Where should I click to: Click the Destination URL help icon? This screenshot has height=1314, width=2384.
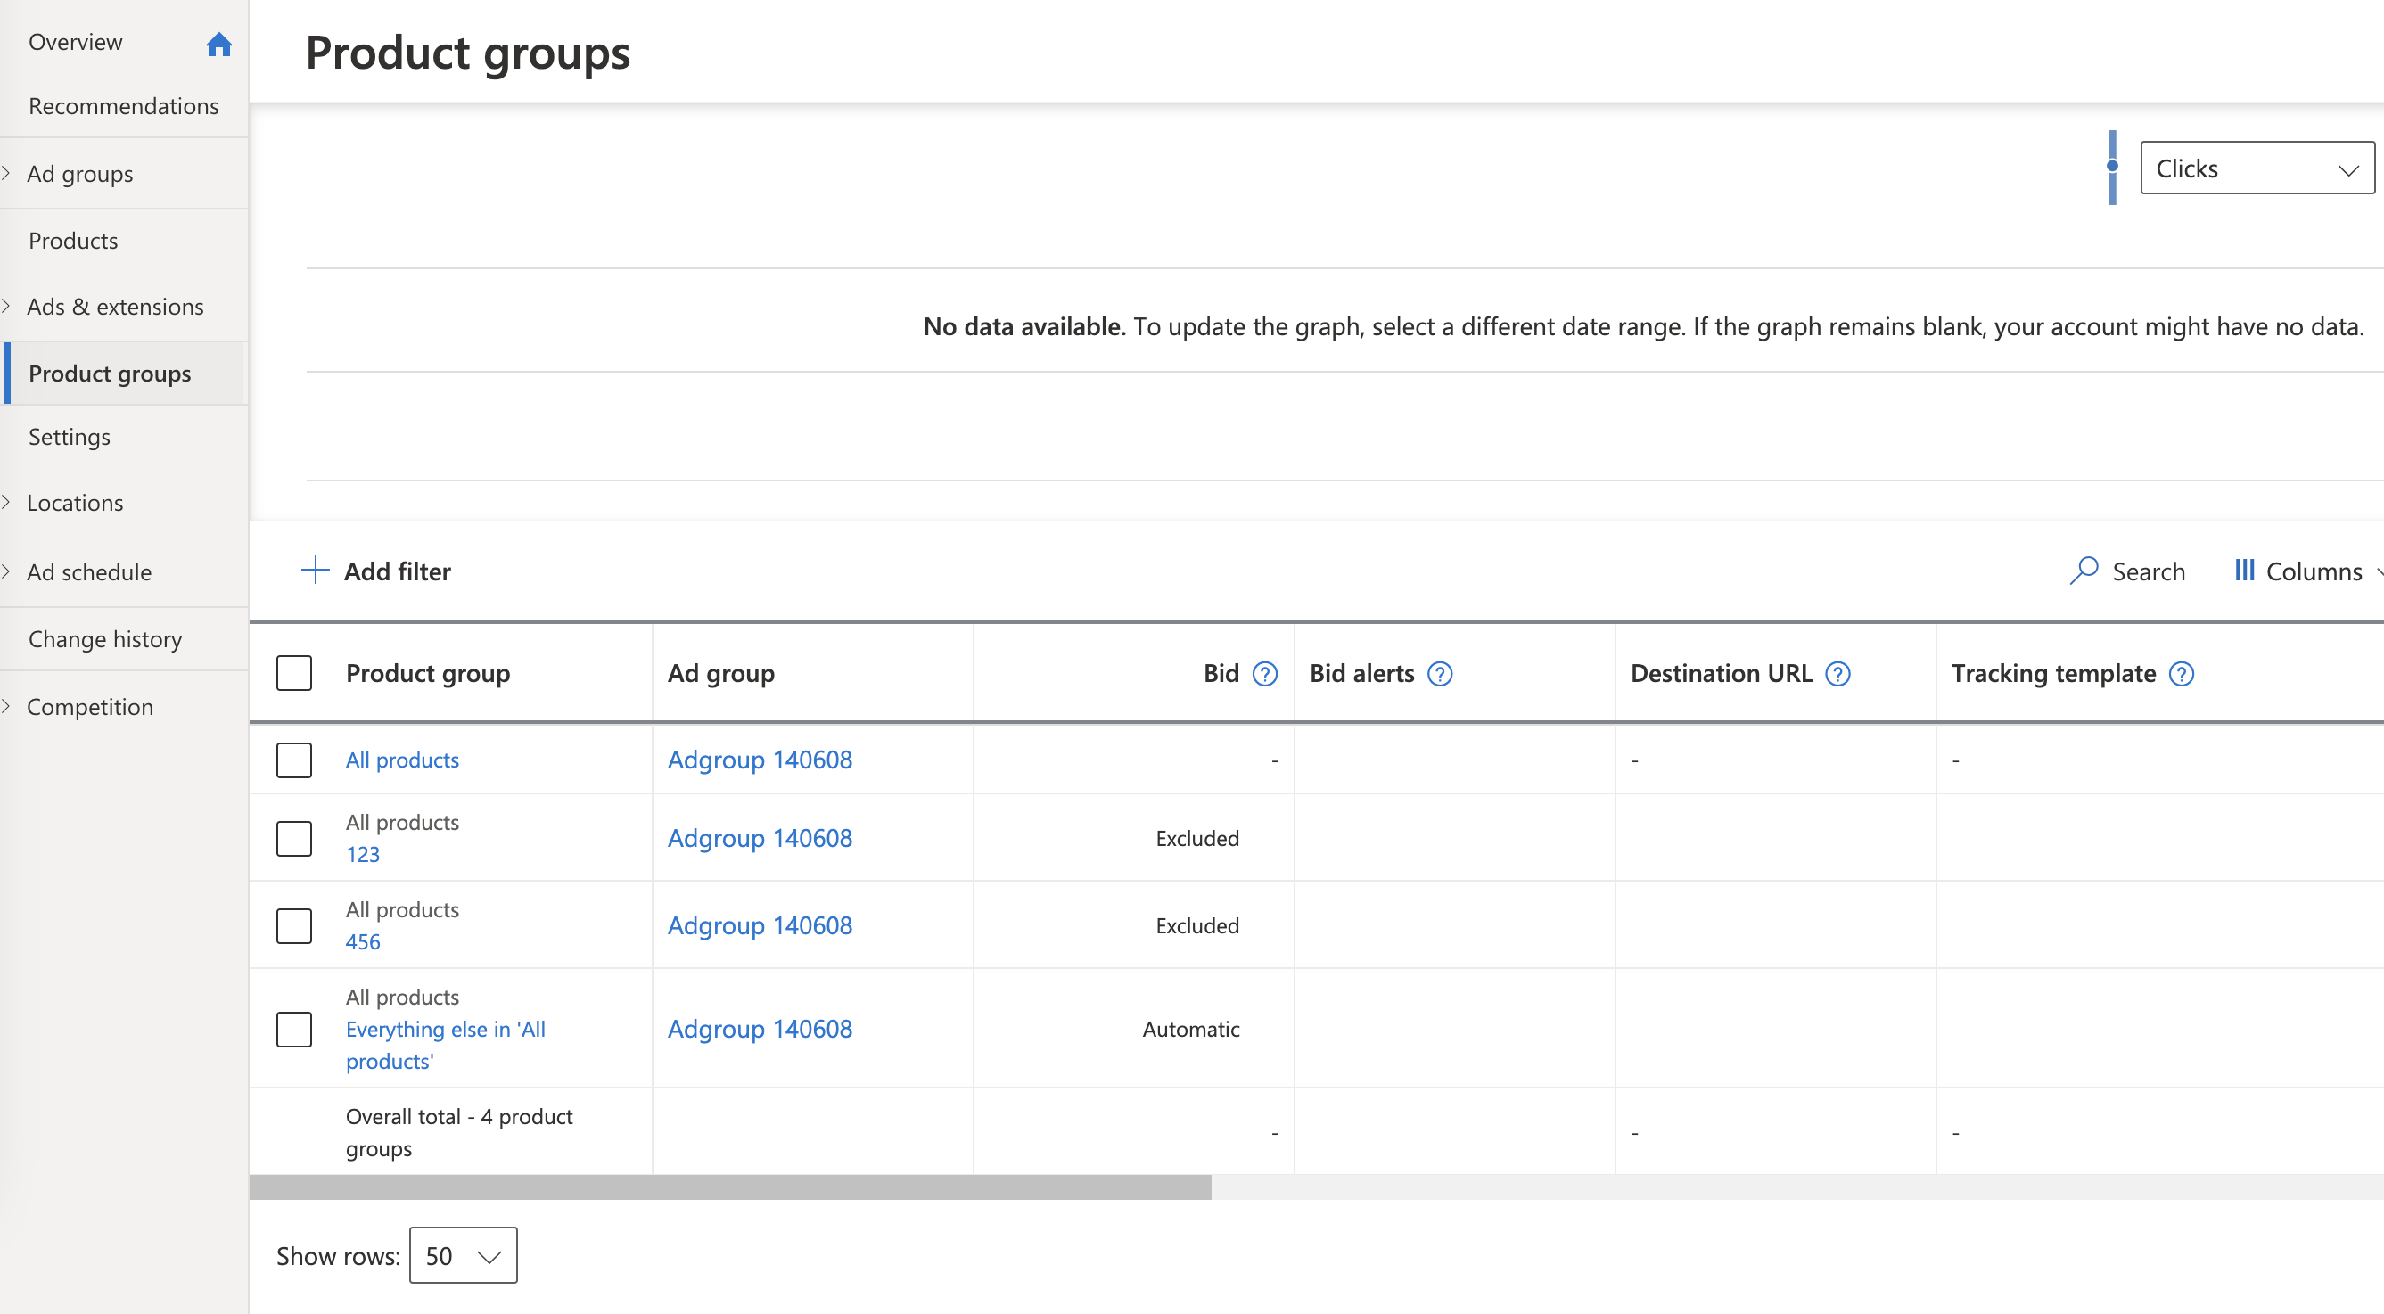point(1837,674)
